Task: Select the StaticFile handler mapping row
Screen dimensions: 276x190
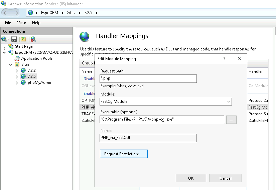Action: [88, 121]
